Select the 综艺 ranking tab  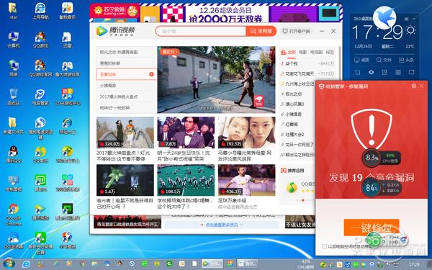(x=330, y=52)
